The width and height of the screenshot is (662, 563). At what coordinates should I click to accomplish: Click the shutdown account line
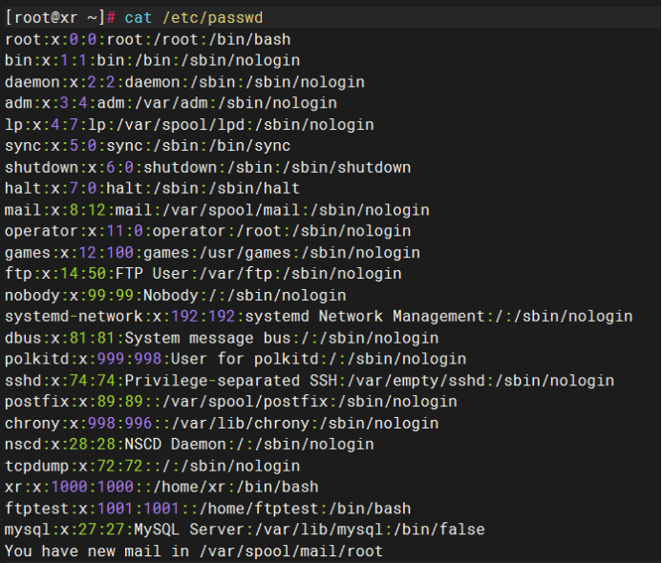click(207, 167)
